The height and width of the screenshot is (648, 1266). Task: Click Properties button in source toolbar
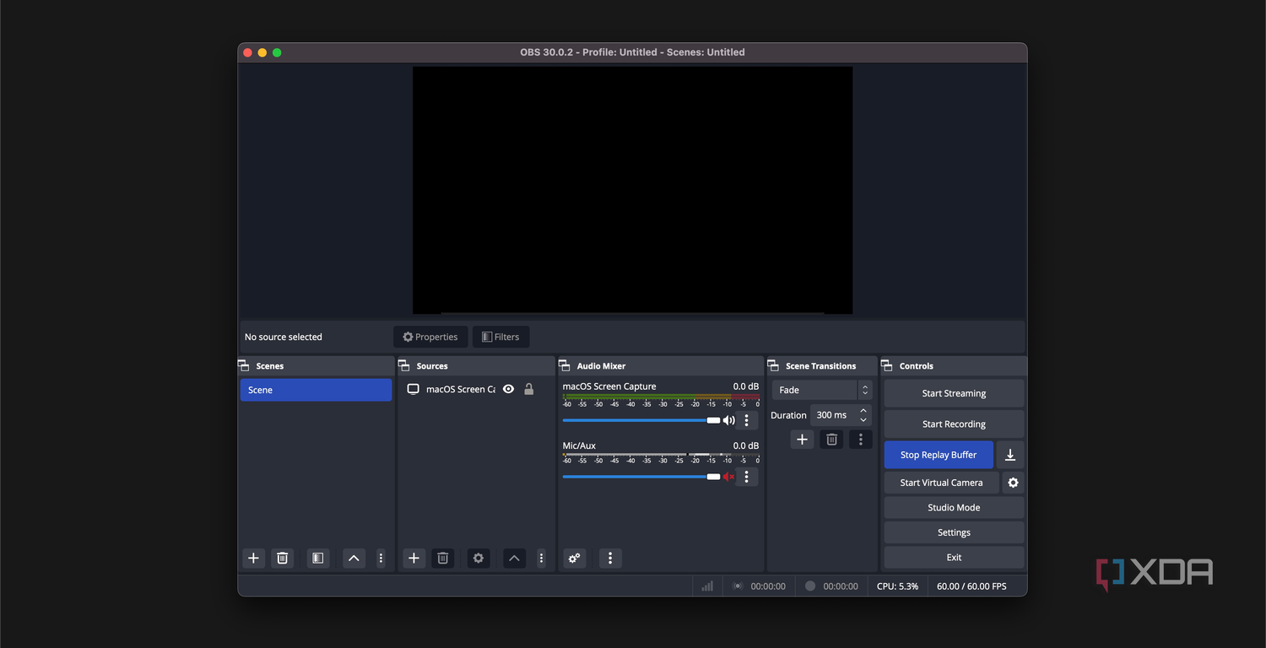(x=430, y=337)
